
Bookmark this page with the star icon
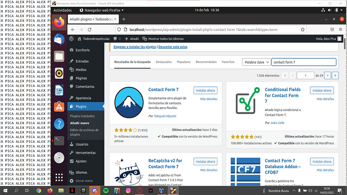pos(302,30)
